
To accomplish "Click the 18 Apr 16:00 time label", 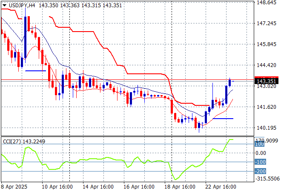I will tap(180, 187).
